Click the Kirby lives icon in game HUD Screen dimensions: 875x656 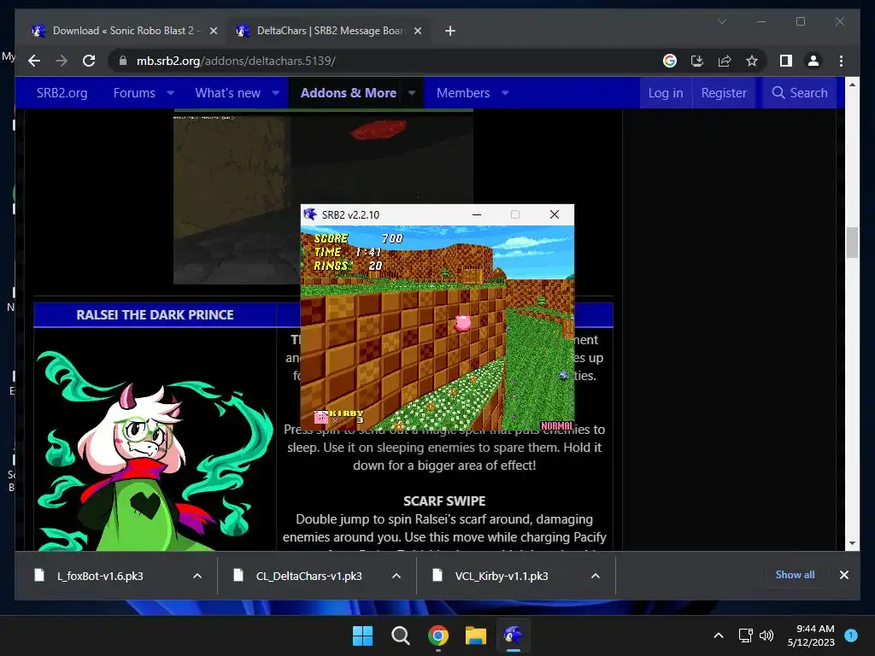pos(321,417)
